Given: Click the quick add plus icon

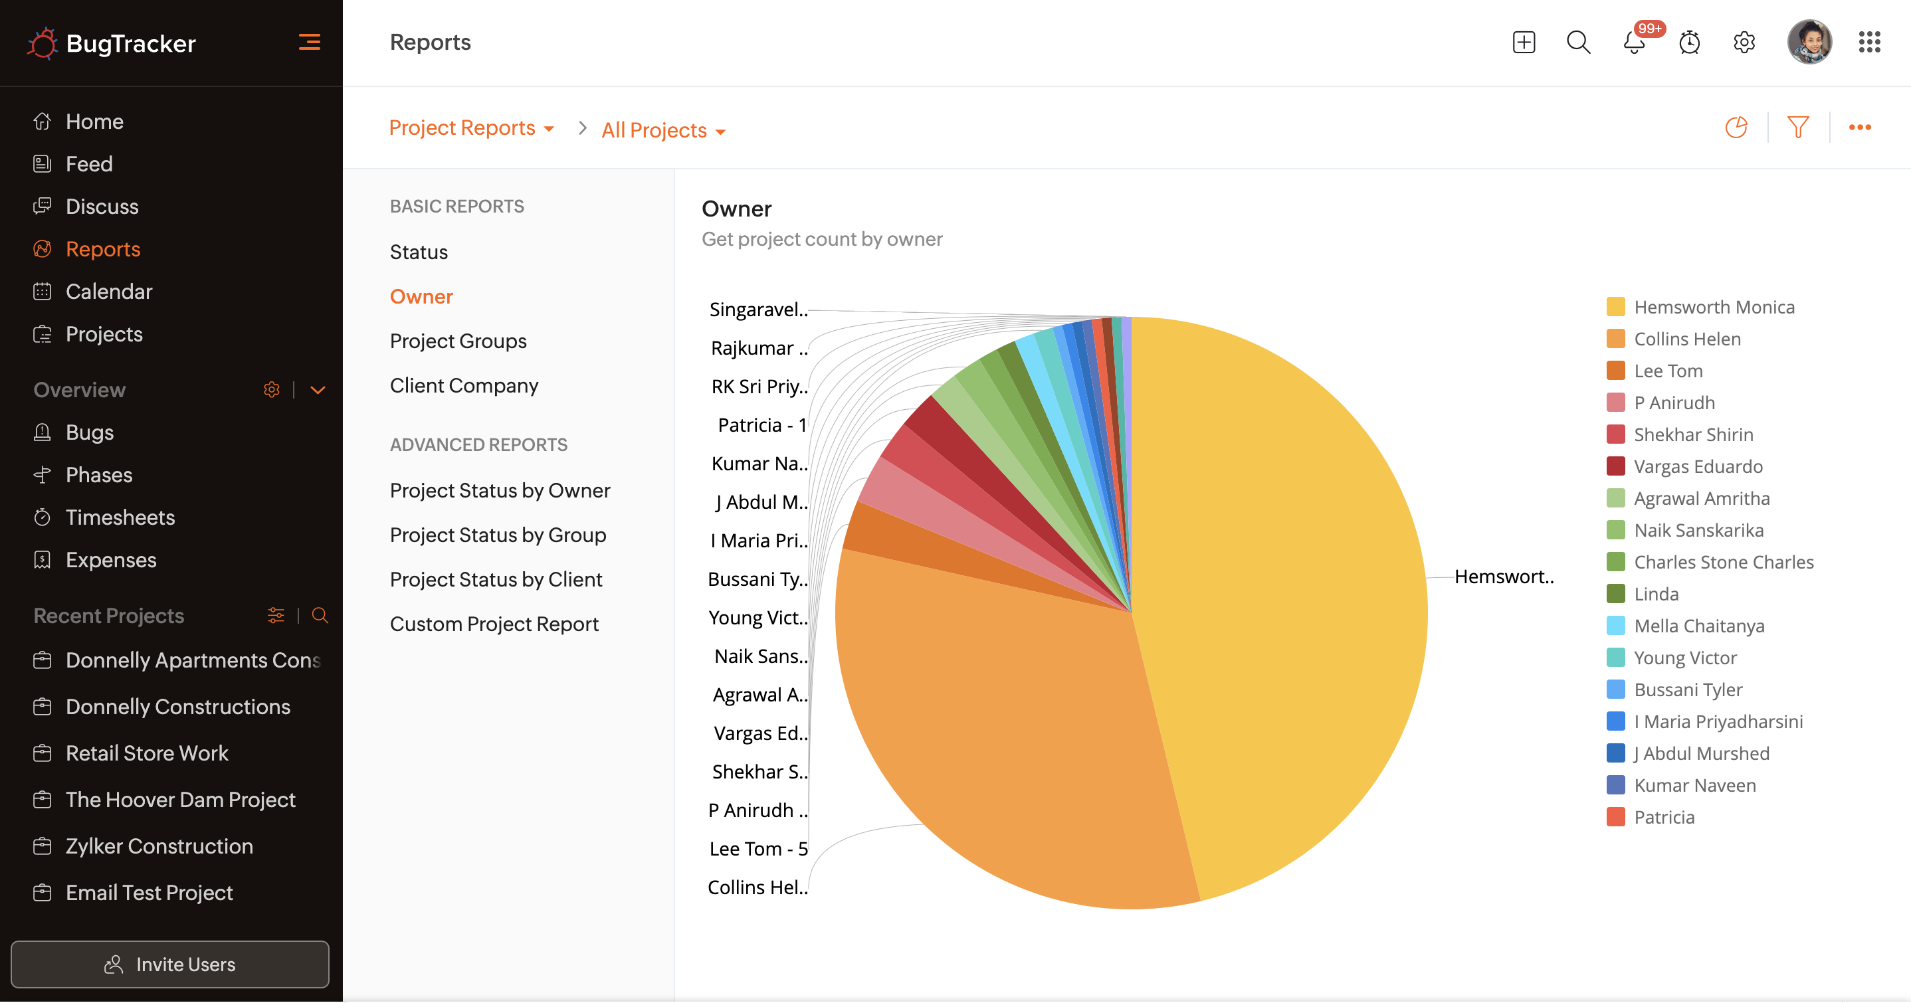Looking at the screenshot, I should (1523, 43).
